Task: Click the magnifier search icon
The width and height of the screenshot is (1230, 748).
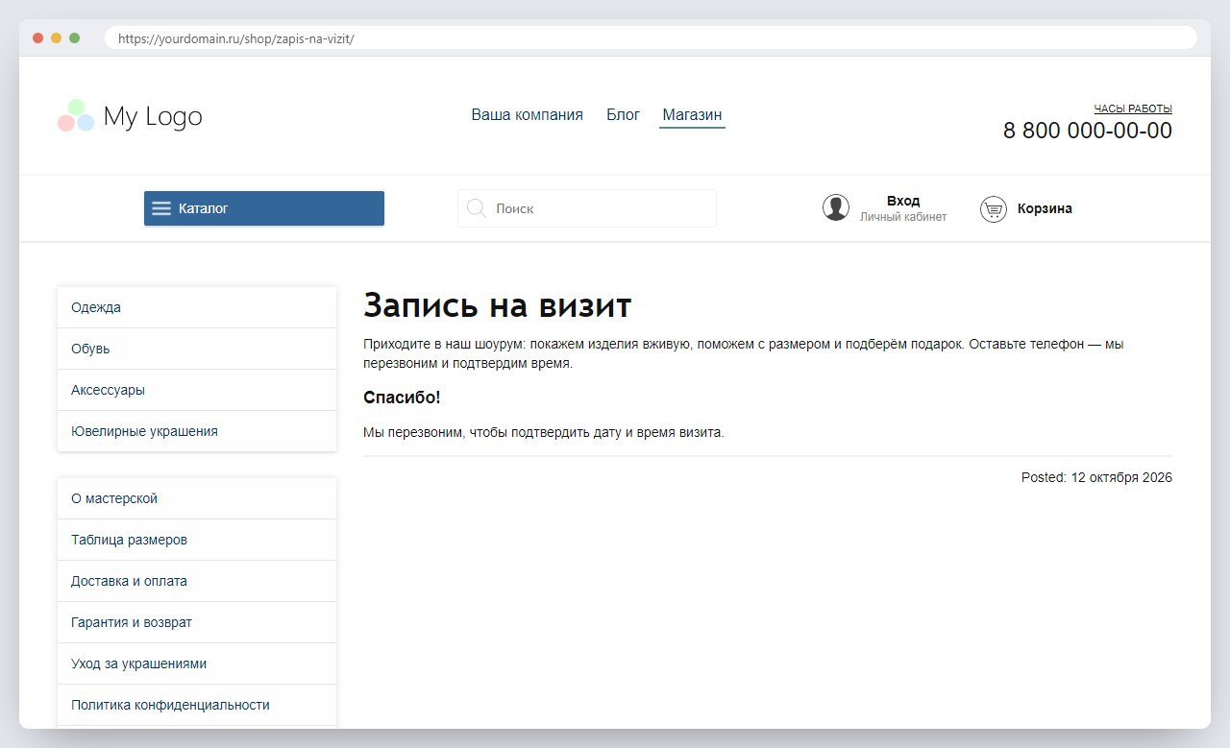Action: point(476,208)
